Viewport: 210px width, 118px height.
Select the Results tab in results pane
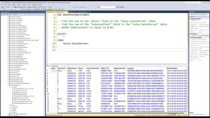point(49,66)
